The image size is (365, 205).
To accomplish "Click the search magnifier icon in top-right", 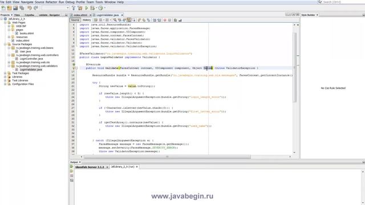I will [x=320, y=2].
